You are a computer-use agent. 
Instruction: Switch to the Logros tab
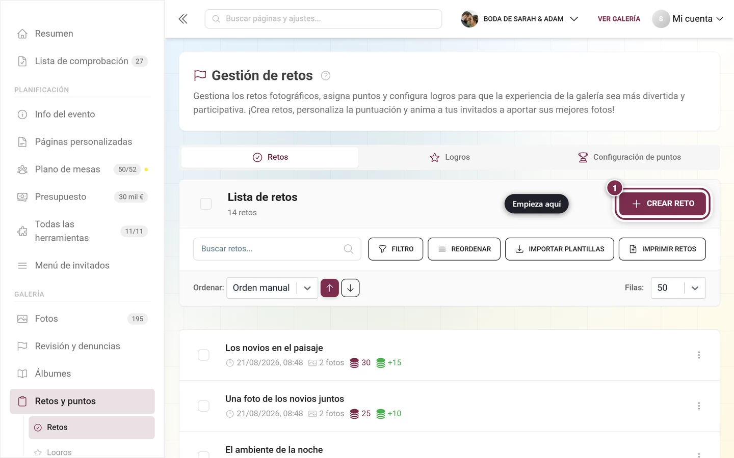click(x=450, y=157)
